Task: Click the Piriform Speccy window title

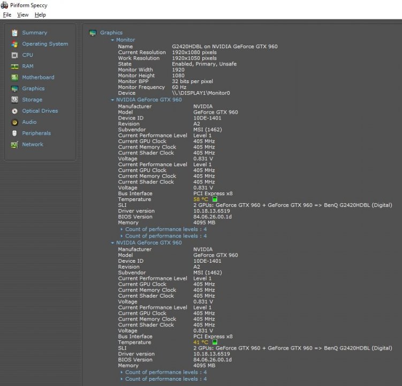Action: 29,5
